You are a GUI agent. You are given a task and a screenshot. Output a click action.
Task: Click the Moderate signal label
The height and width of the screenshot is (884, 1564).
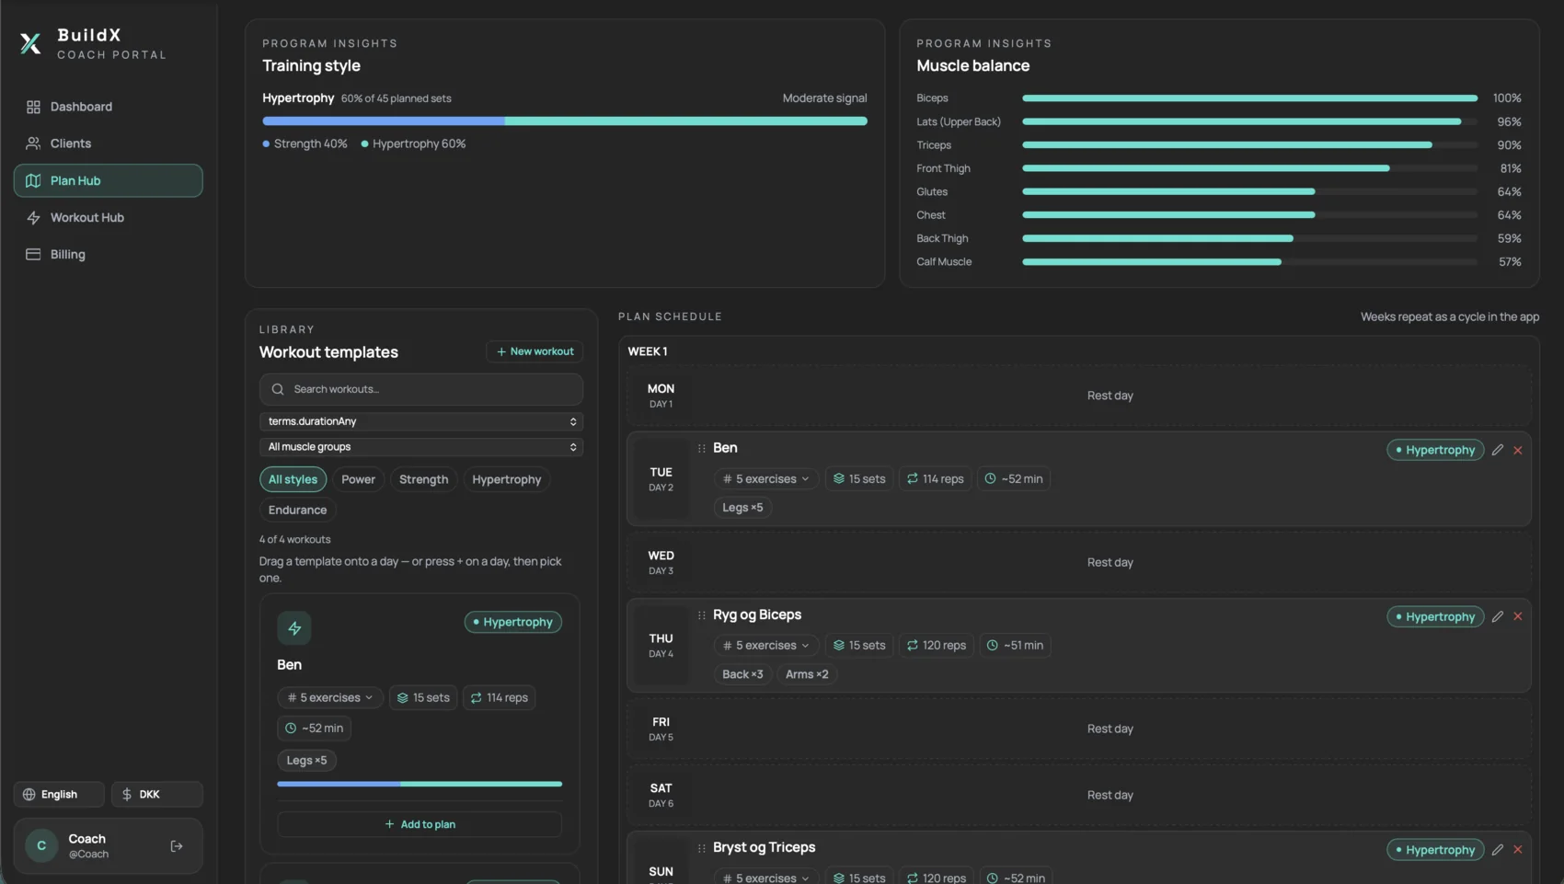(824, 98)
